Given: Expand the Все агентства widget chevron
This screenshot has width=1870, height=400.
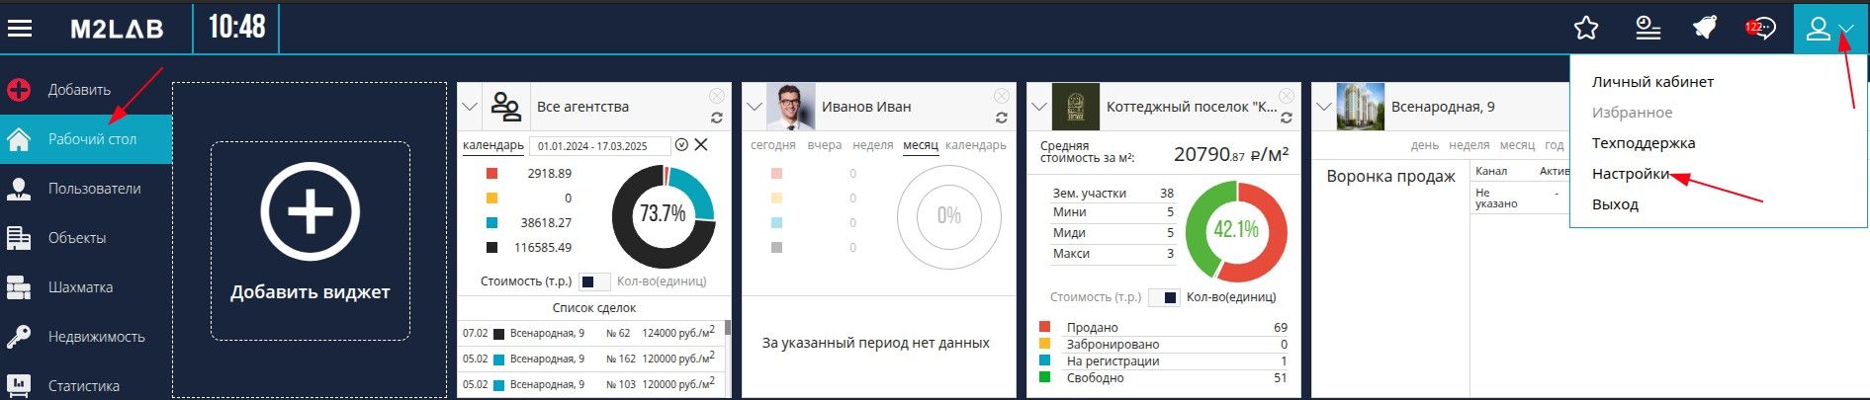Looking at the screenshot, I should (470, 107).
